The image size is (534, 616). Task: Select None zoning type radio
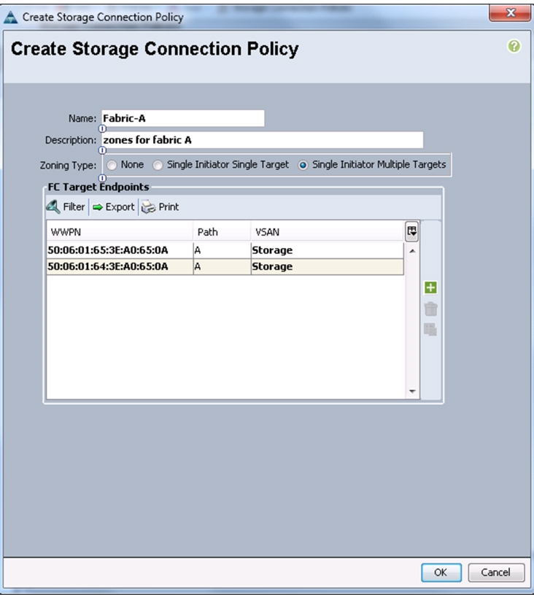[x=112, y=165]
